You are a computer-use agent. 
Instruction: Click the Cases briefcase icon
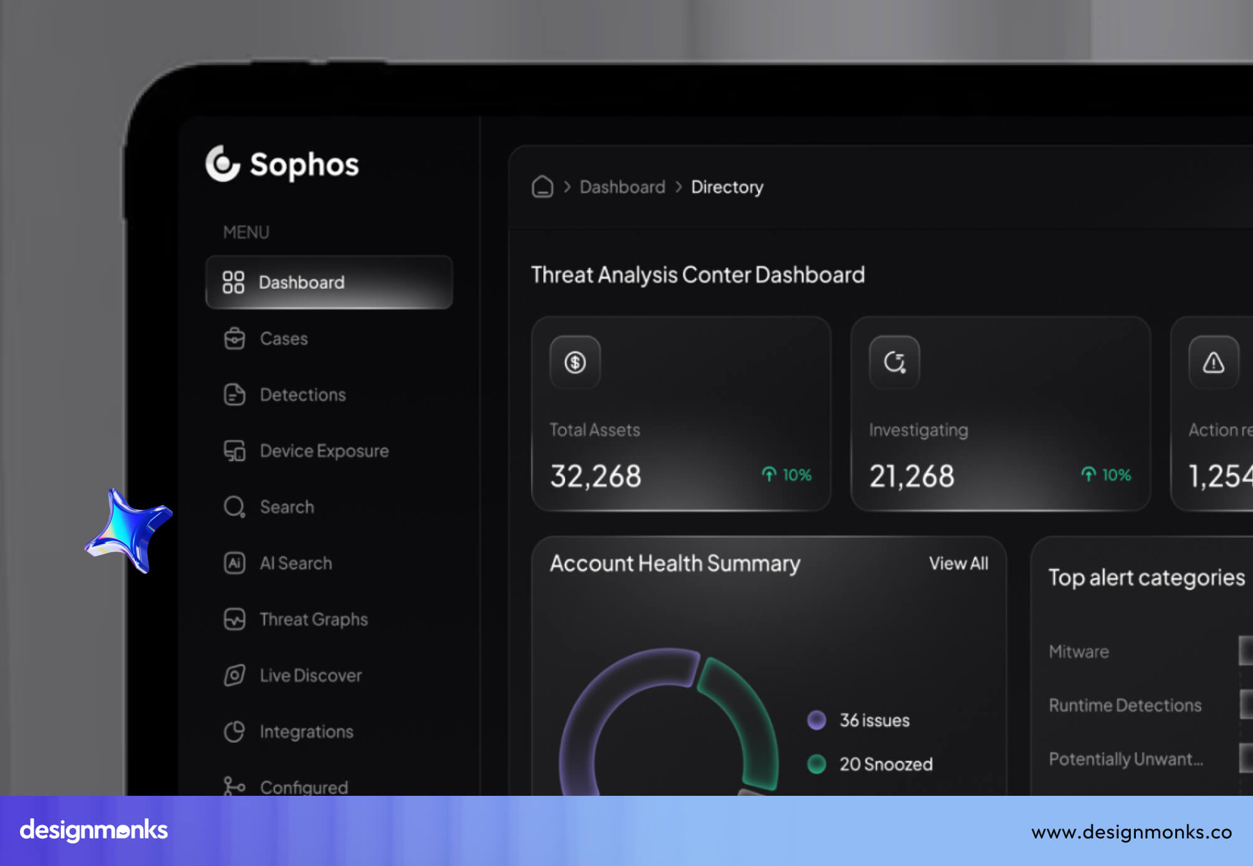(x=234, y=338)
